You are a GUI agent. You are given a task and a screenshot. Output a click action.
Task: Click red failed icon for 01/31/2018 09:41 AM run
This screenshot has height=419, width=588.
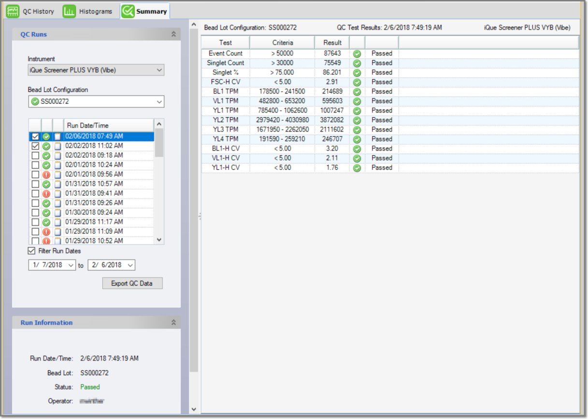point(46,193)
